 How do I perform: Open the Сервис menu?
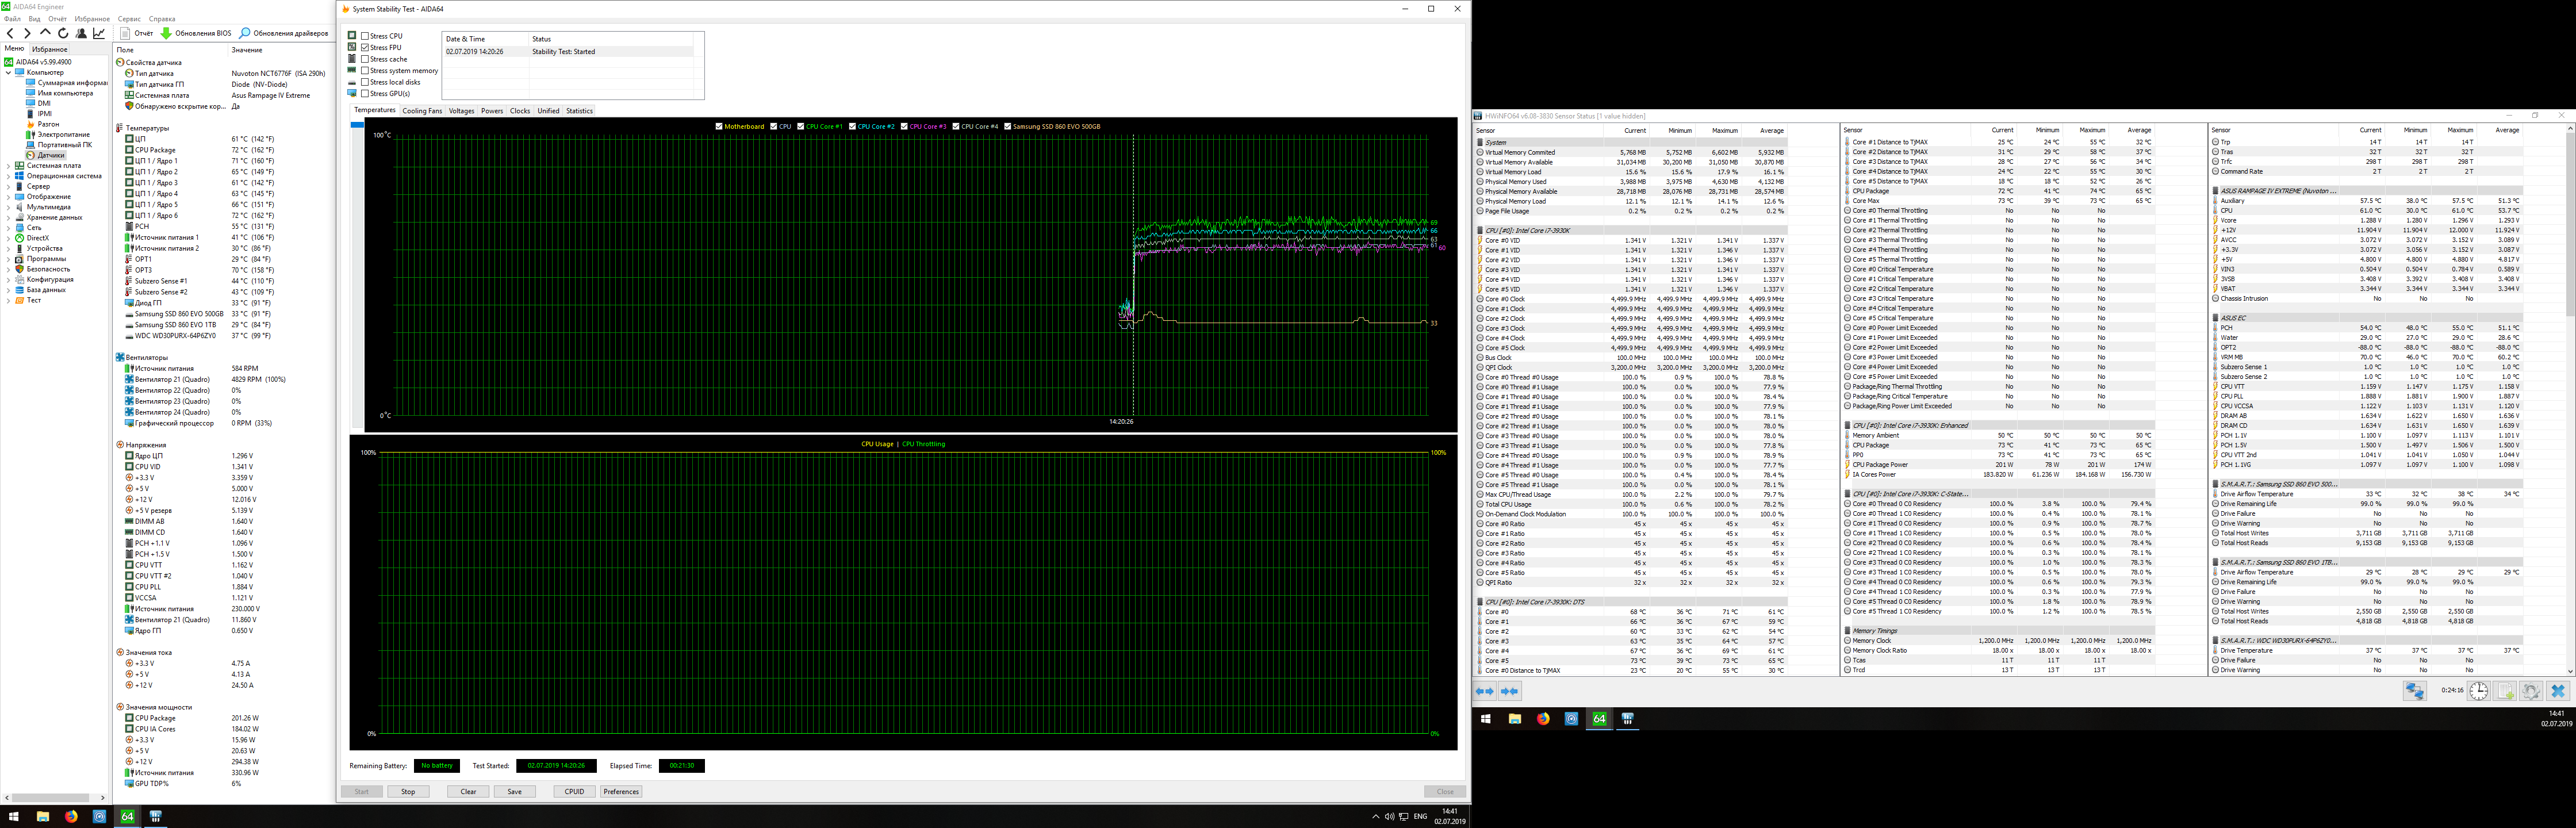[x=129, y=19]
